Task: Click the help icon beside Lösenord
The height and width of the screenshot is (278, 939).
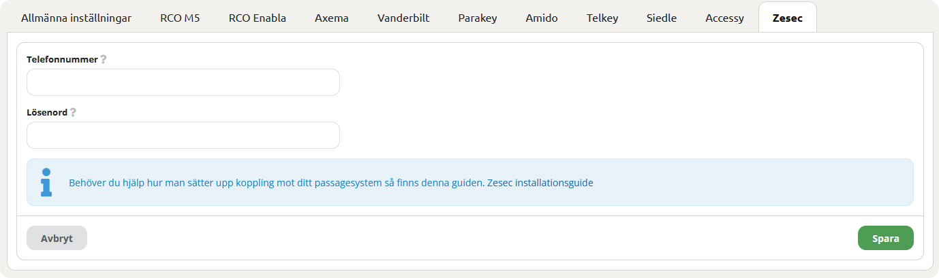Action: pyautogui.click(x=73, y=112)
